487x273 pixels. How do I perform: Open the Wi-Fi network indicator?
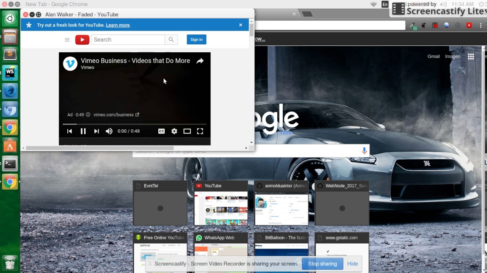(x=374, y=5)
